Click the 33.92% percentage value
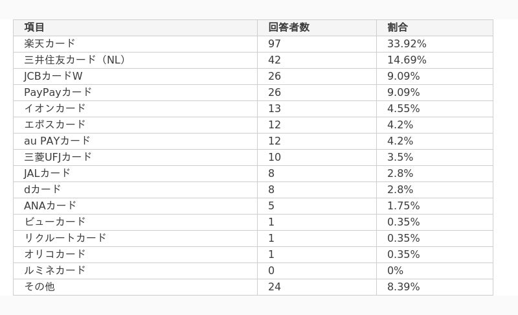Viewport: 518px width, 315px height. tap(407, 43)
